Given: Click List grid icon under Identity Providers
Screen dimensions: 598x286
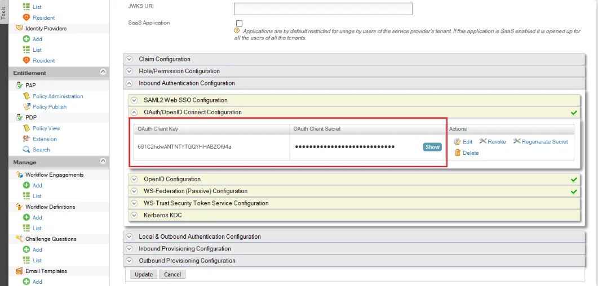Looking at the screenshot, I should tap(26, 50).
